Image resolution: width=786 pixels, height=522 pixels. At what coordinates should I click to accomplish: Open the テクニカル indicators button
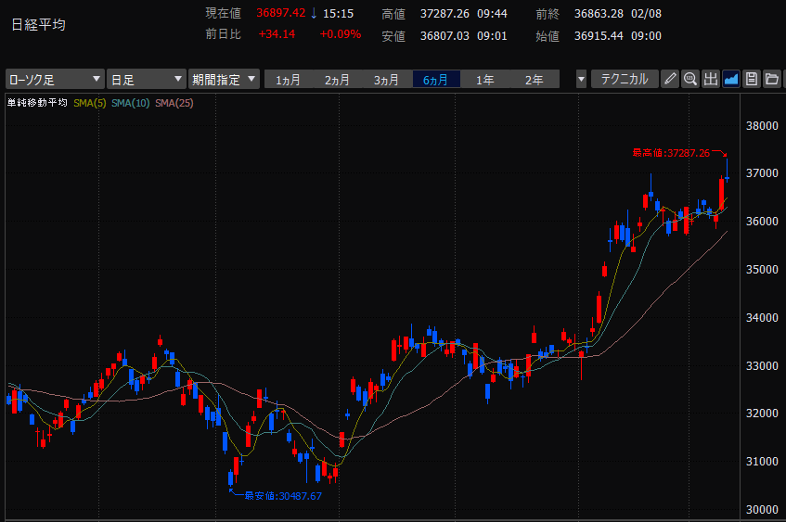[625, 79]
